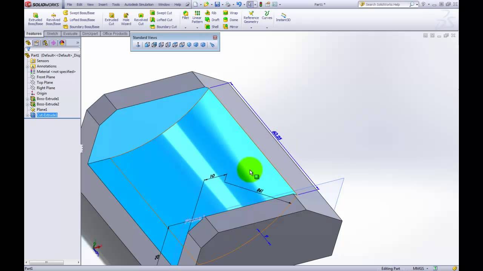Switch to the Office Products tab
Viewport: 483px width, 271px height.
pos(115,33)
